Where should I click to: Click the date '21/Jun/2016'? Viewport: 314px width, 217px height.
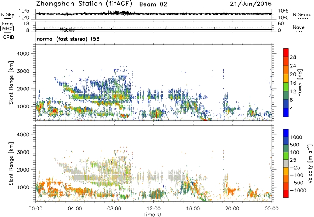click(251, 4)
